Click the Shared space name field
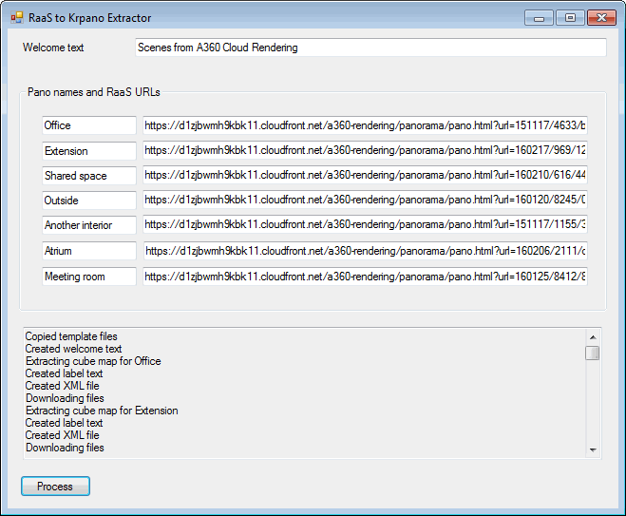The image size is (626, 516). coord(89,176)
